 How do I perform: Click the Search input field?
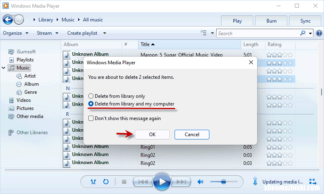click(258, 33)
